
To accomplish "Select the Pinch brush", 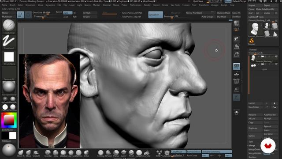I will coord(131,153).
